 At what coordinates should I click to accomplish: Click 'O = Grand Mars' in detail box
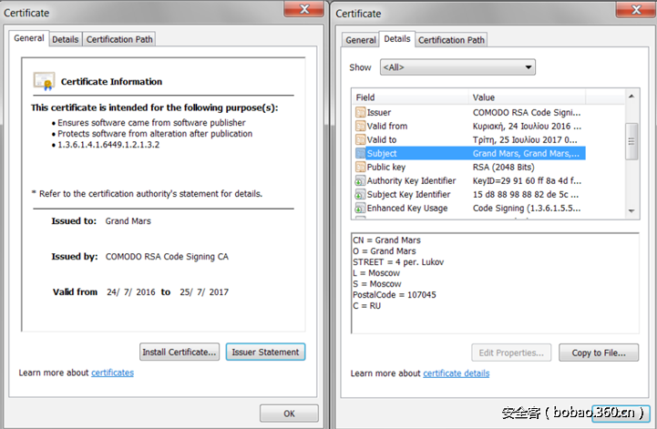pyautogui.click(x=385, y=251)
